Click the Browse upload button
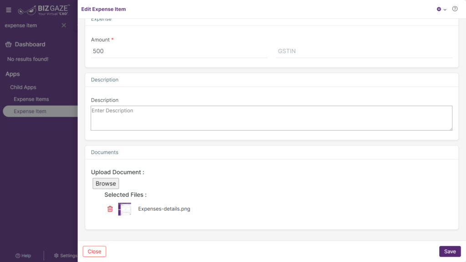This screenshot has height=262, width=466. coord(106,184)
